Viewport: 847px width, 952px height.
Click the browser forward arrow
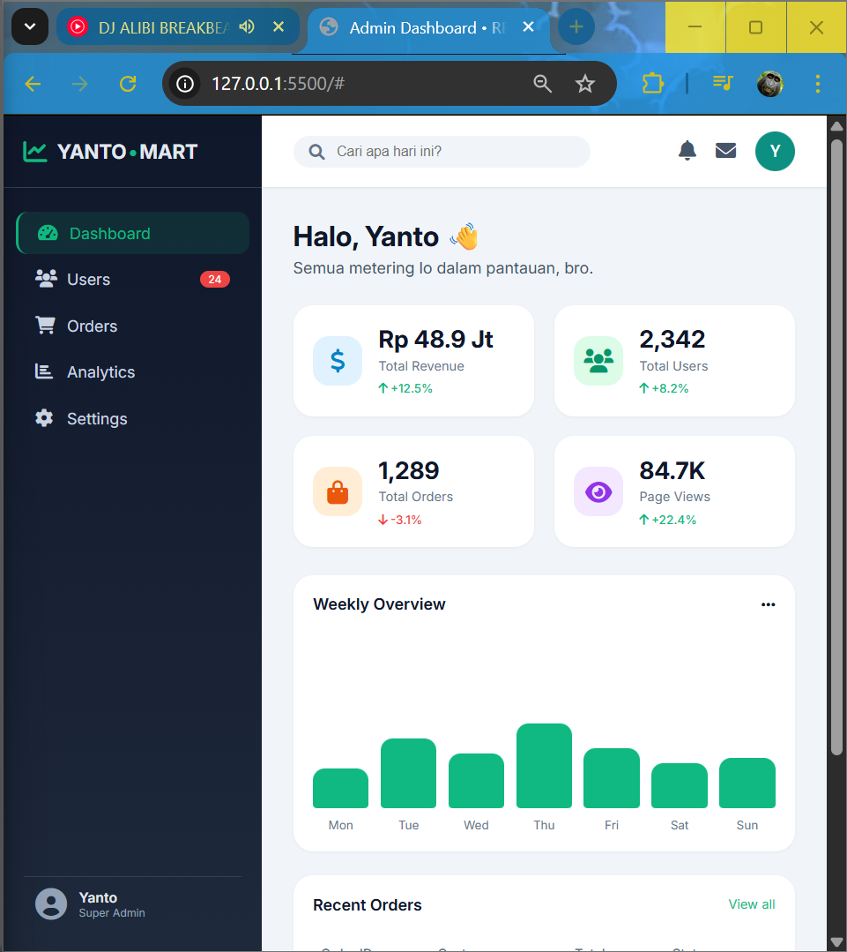pos(80,84)
